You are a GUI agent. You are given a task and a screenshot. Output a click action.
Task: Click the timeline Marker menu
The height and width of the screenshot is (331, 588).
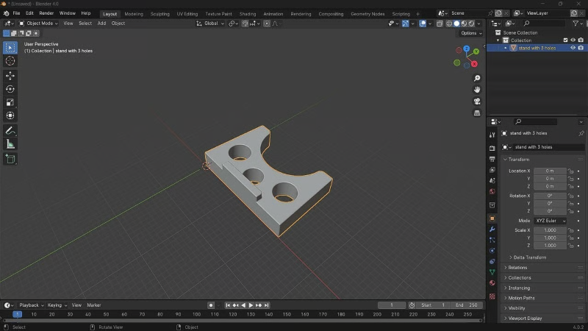94,305
